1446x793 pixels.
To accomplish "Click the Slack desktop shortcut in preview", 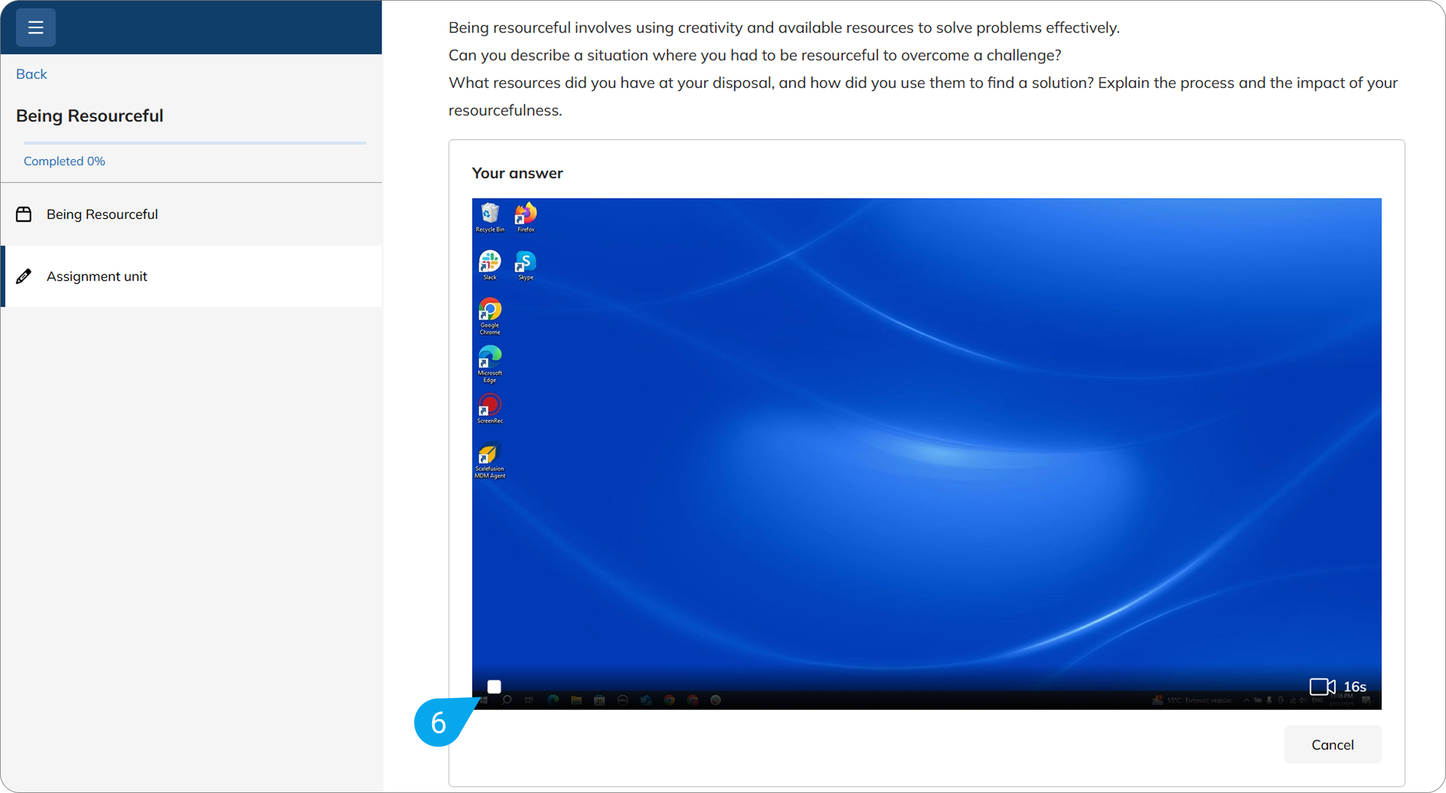I will tap(490, 265).
